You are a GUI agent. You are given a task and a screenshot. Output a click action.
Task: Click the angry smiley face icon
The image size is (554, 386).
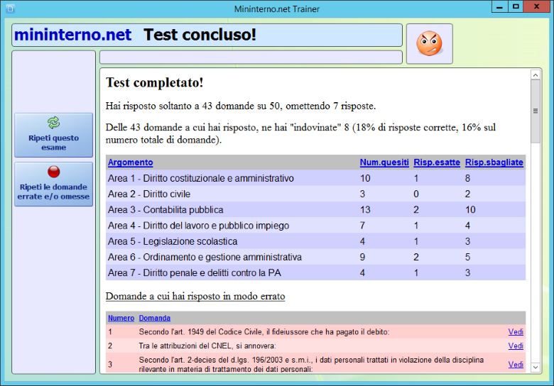pyautogui.click(x=429, y=44)
